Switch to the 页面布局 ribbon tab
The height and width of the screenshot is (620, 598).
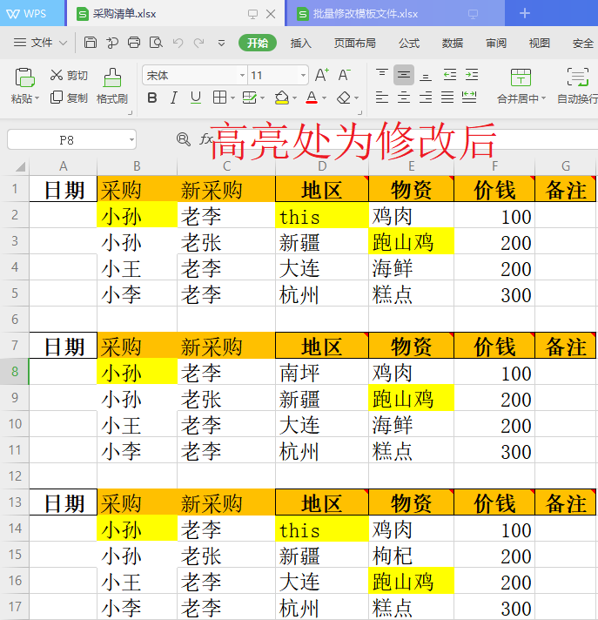click(354, 43)
